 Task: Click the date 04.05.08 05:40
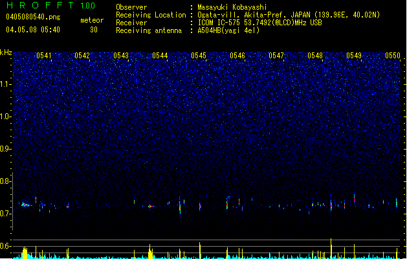coord(33,29)
